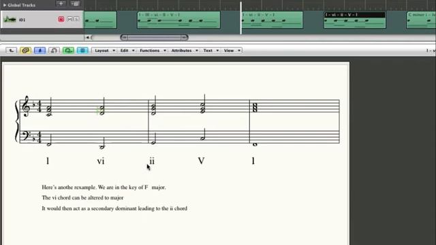
Task: Open the score editor Edit menu
Action: point(127,50)
